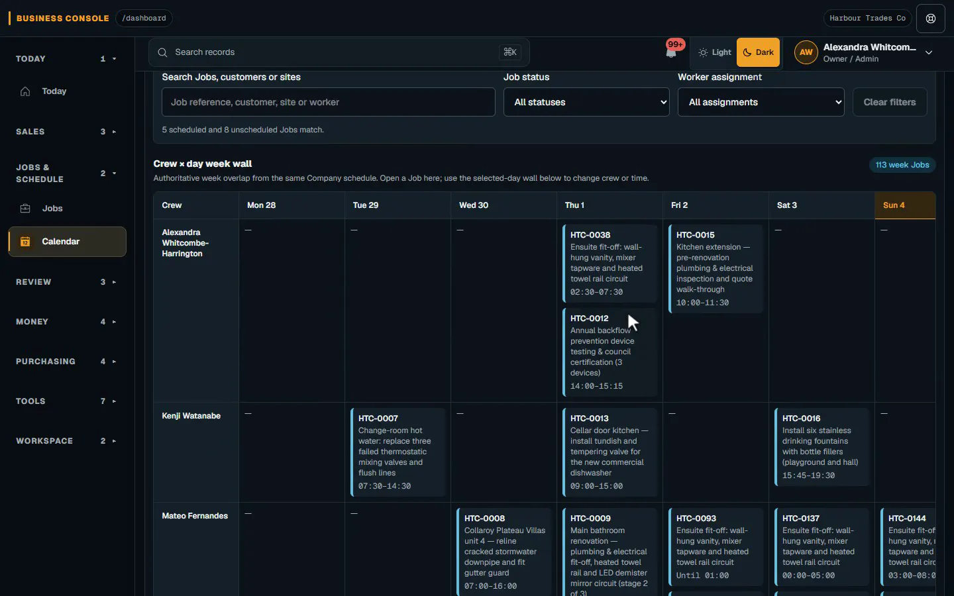Focus the Search records field
The width and height of the screenshot is (954, 596).
pyautogui.click(x=339, y=52)
